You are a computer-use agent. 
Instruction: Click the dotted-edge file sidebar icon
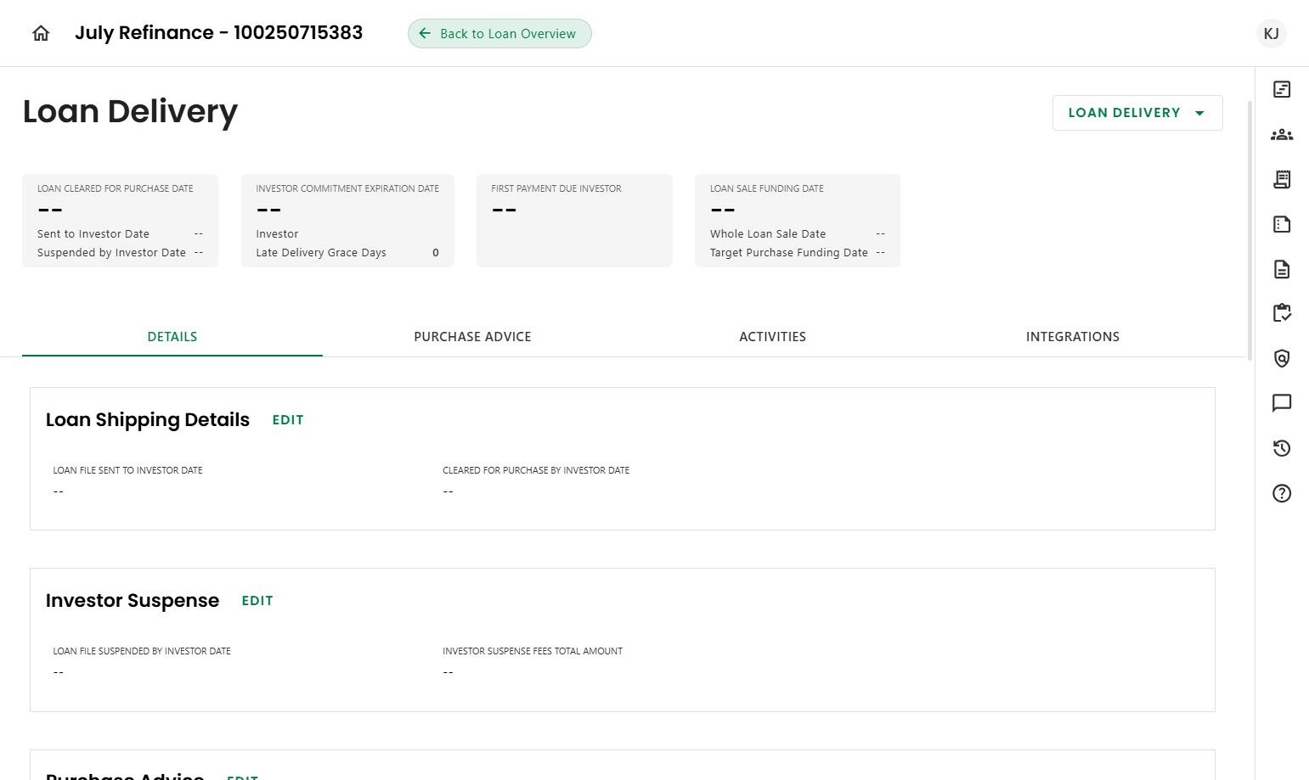tap(1282, 224)
